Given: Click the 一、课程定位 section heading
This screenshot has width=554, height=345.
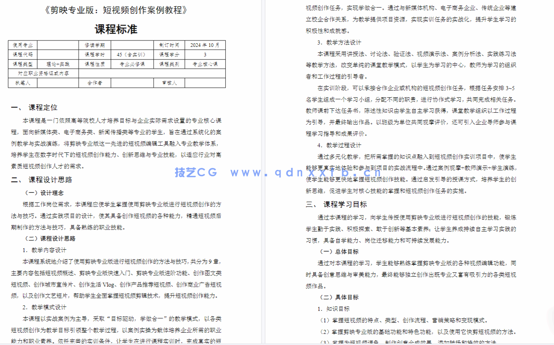Looking at the screenshot, I should (x=35, y=108).
